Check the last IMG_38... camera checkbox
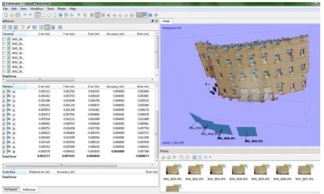 click(4, 72)
